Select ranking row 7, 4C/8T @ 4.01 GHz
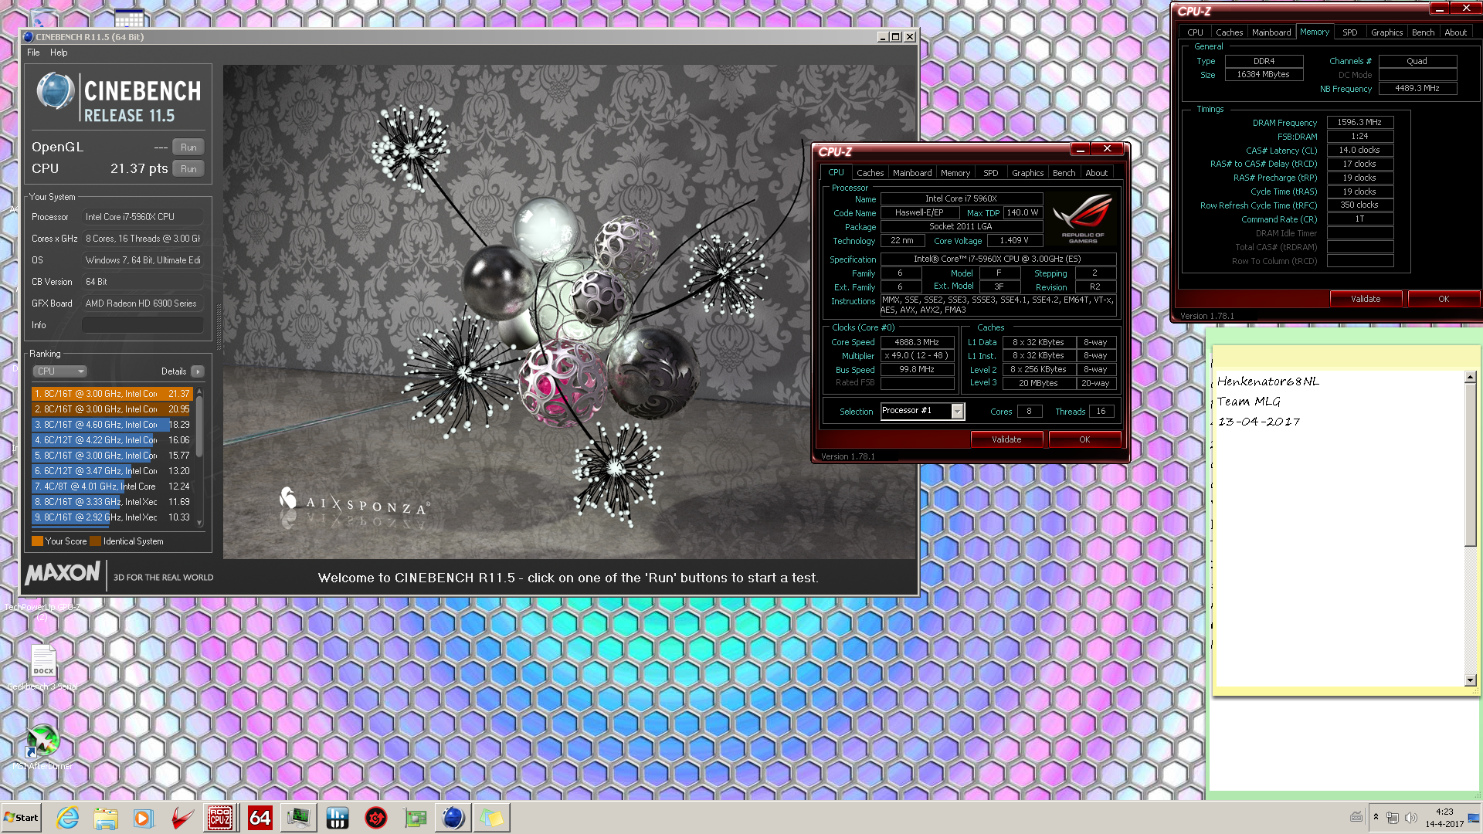Image resolution: width=1483 pixels, height=834 pixels. pyautogui.click(x=112, y=486)
